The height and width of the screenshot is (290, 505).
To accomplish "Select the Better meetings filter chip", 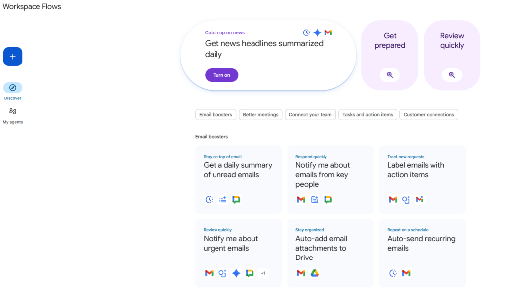I will point(260,115).
